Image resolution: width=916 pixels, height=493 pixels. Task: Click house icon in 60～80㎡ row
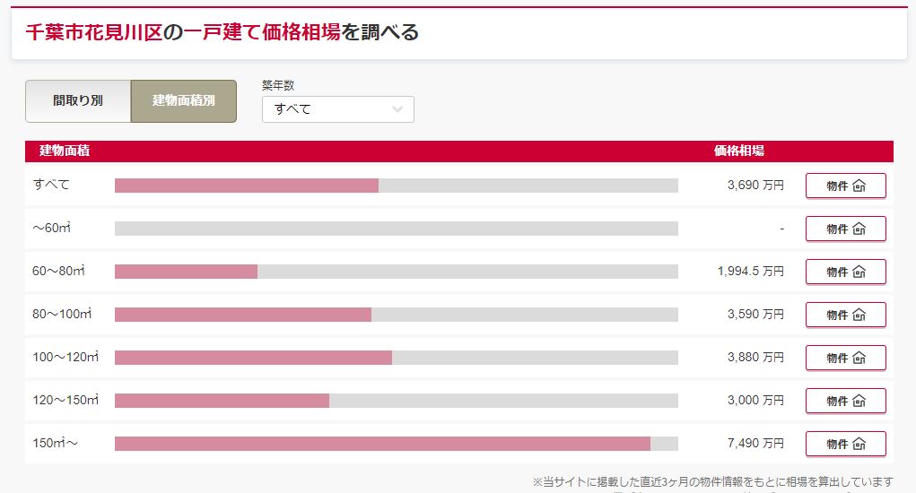(859, 272)
